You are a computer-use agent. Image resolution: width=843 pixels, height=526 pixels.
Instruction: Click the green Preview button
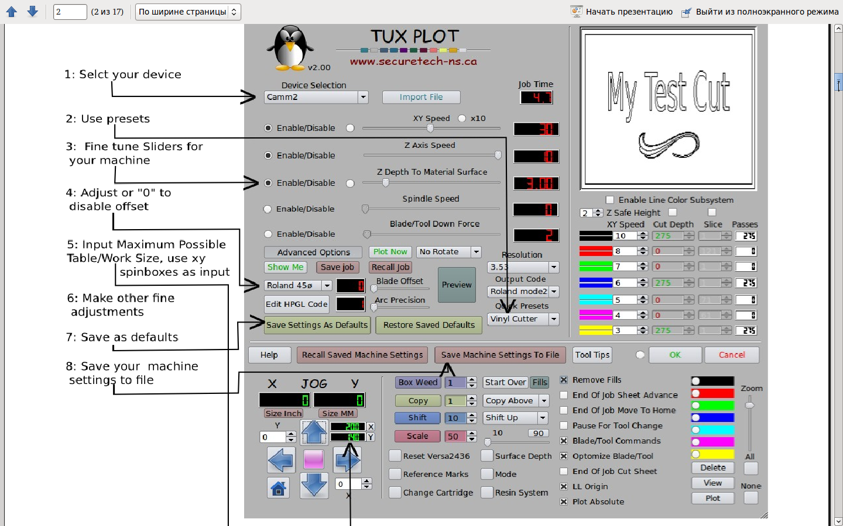click(457, 285)
